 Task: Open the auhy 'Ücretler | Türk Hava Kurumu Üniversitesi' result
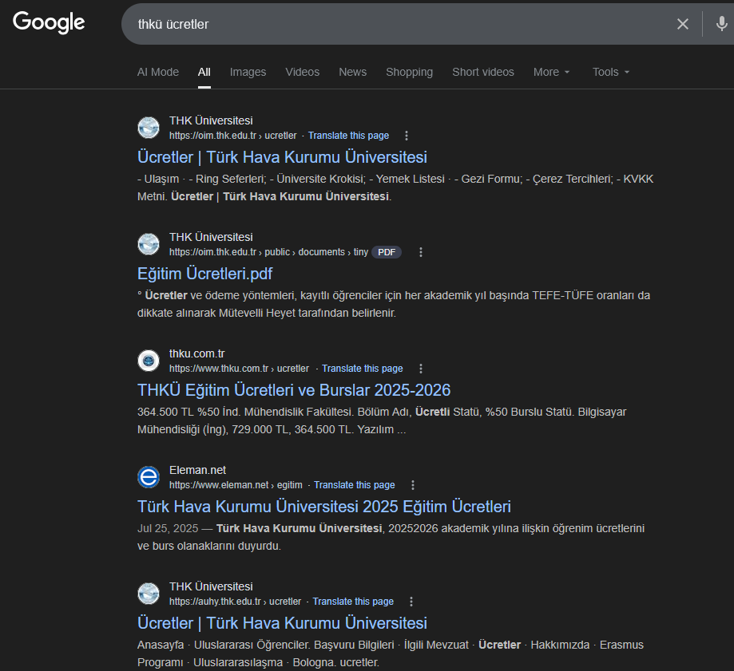[x=282, y=623]
